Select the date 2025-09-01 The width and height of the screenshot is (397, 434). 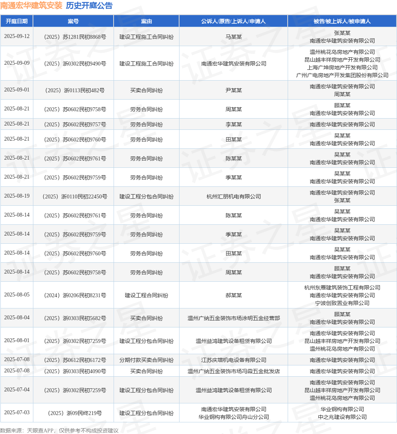click(x=17, y=90)
